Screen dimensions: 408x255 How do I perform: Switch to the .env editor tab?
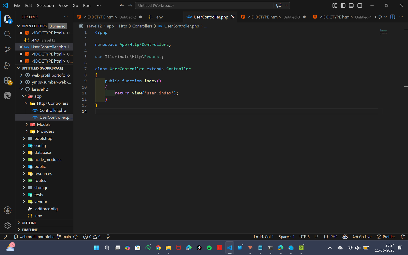164,17
